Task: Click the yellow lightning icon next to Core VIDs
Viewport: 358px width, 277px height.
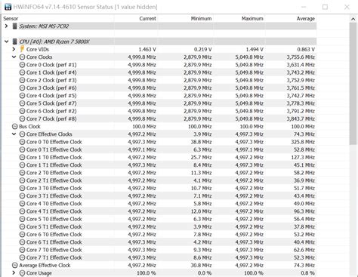Action: (x=22, y=49)
